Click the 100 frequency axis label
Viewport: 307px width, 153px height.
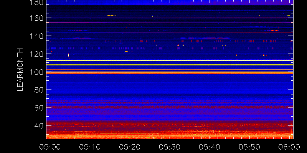coord(36,72)
